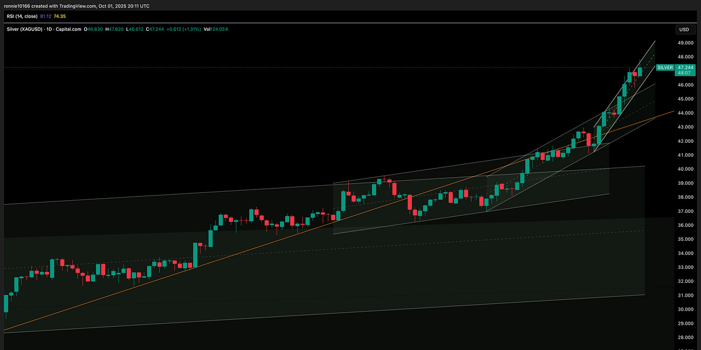Click the 48:07 countdown timer label

click(x=684, y=73)
